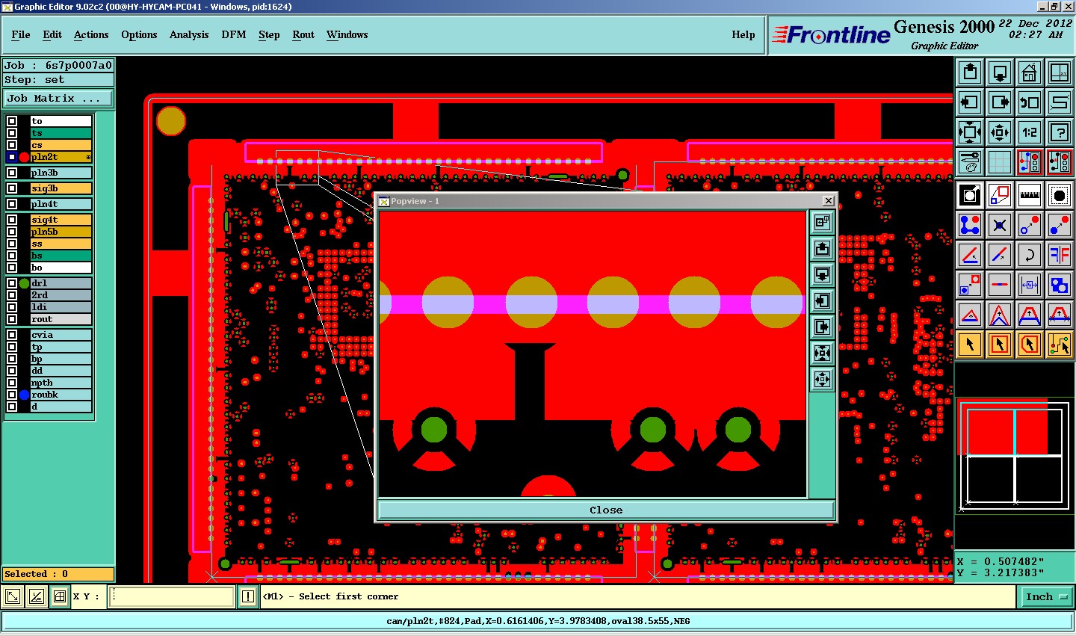Click the blue color dot of roubk

pos(24,395)
